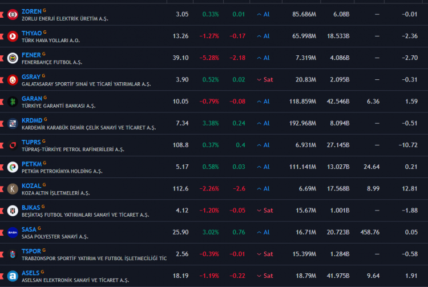Open the KOZAL ticker link

click(31, 186)
